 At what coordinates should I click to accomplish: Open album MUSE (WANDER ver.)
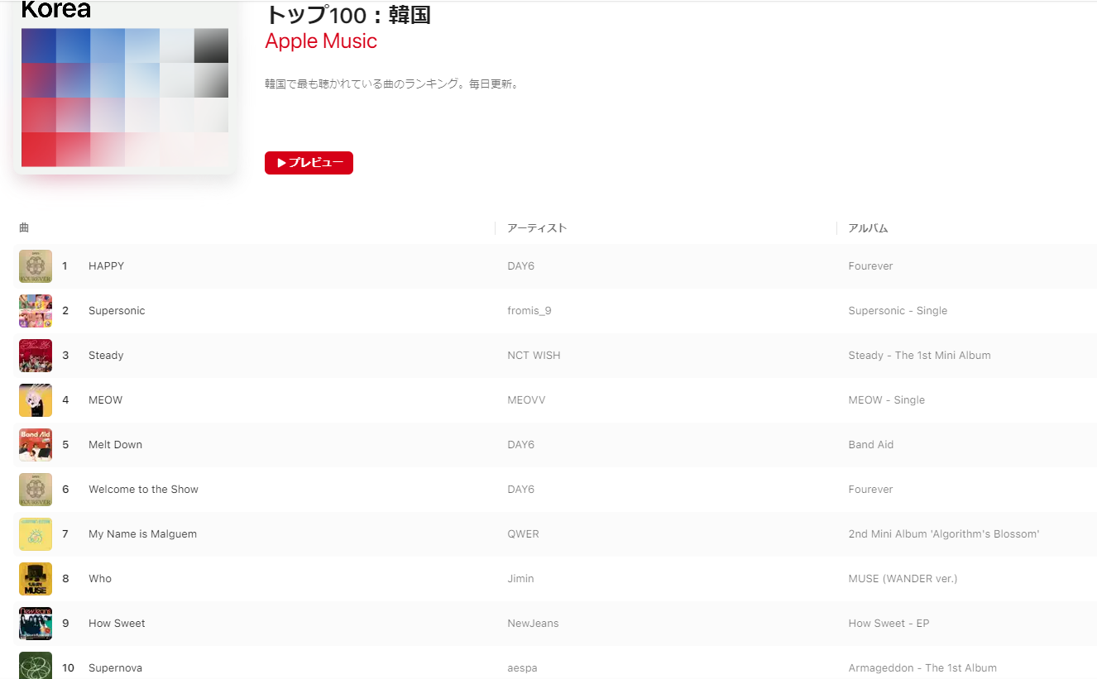(903, 579)
